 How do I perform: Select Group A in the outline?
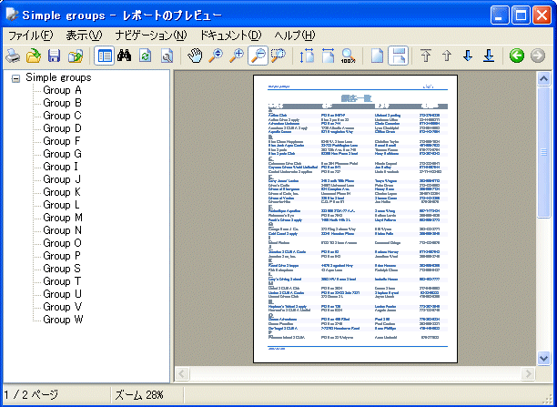click(x=62, y=90)
